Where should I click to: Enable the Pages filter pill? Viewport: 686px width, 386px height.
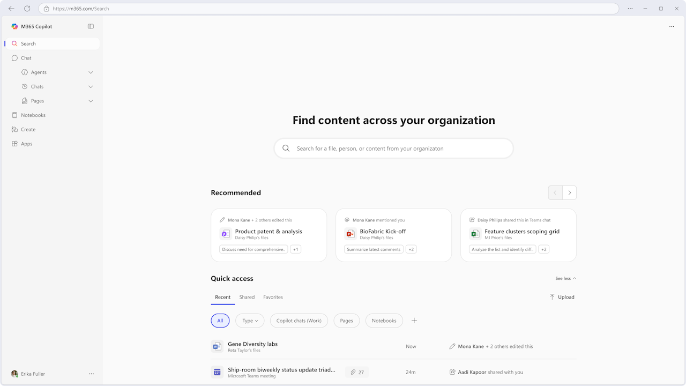pos(346,320)
